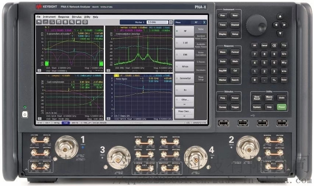Open the numeric keypad icon beside Marker entry

tap(170, 22)
